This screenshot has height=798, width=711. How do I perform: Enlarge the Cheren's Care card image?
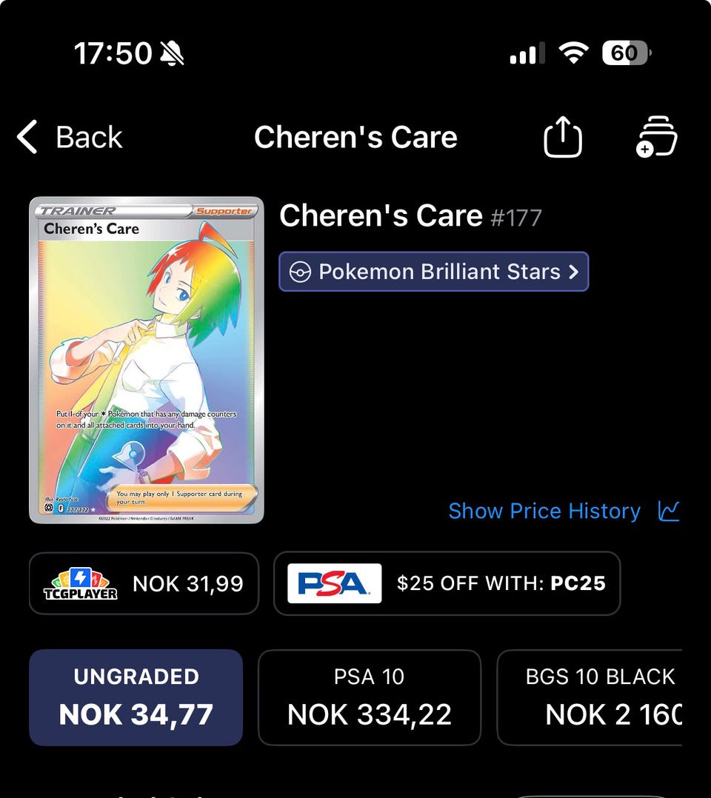coord(147,360)
